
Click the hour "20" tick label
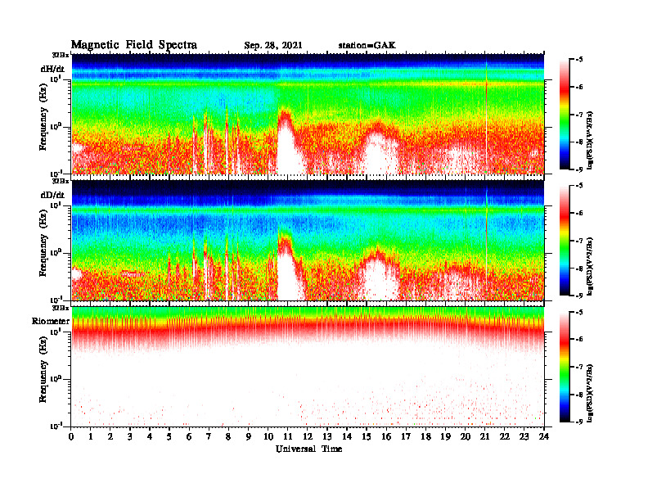(x=466, y=437)
